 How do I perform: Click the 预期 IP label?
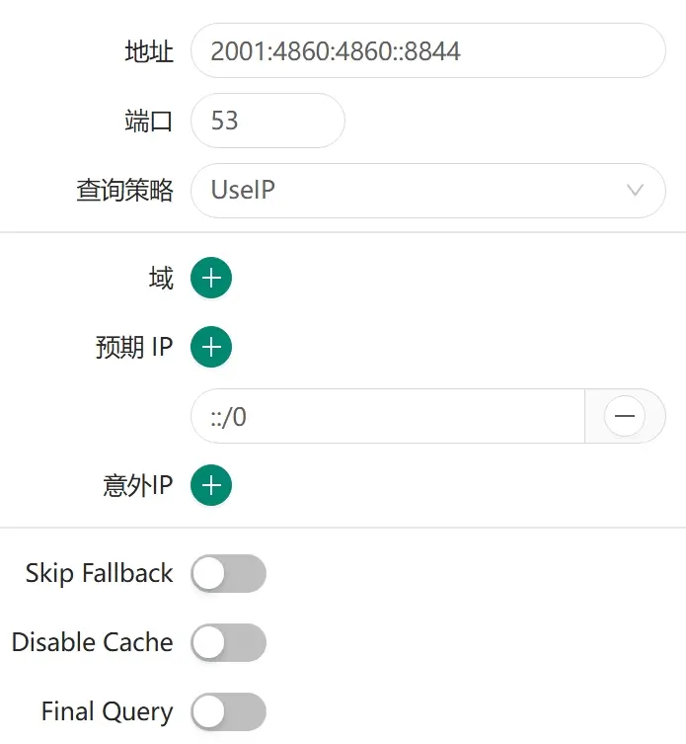(134, 348)
